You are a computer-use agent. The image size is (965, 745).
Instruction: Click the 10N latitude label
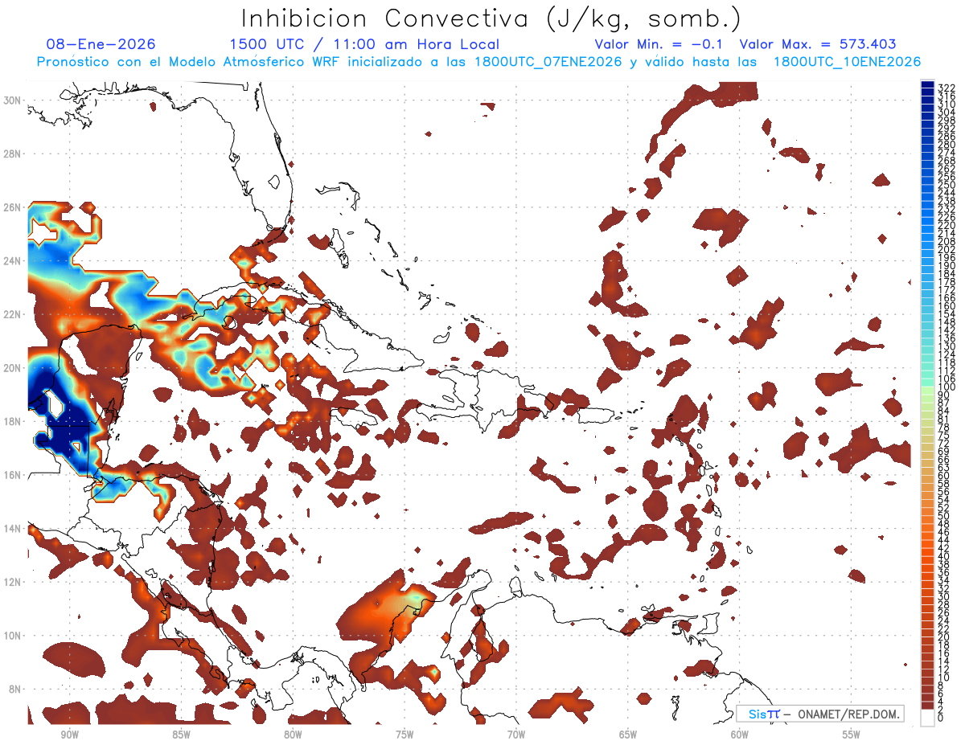point(14,635)
